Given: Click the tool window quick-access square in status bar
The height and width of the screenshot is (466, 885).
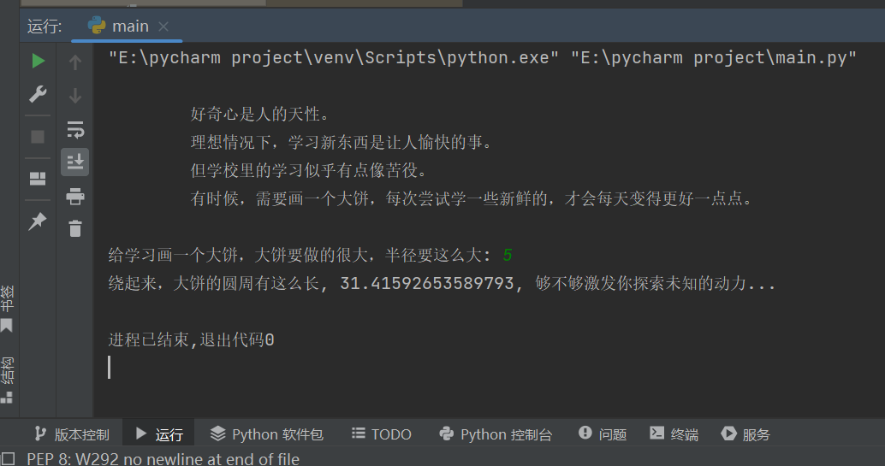Looking at the screenshot, I should click(x=8, y=458).
